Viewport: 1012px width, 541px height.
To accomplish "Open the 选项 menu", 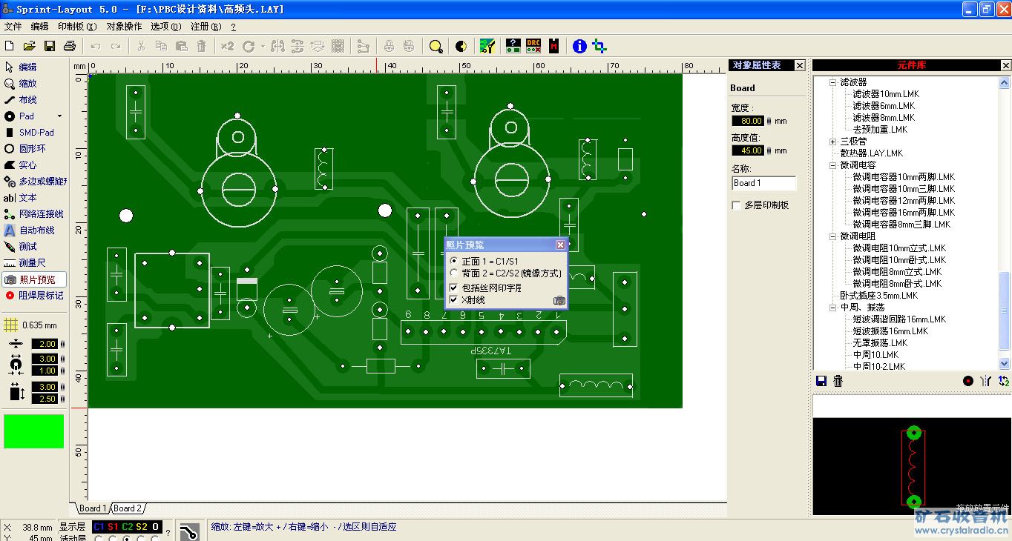I will click(x=166, y=26).
